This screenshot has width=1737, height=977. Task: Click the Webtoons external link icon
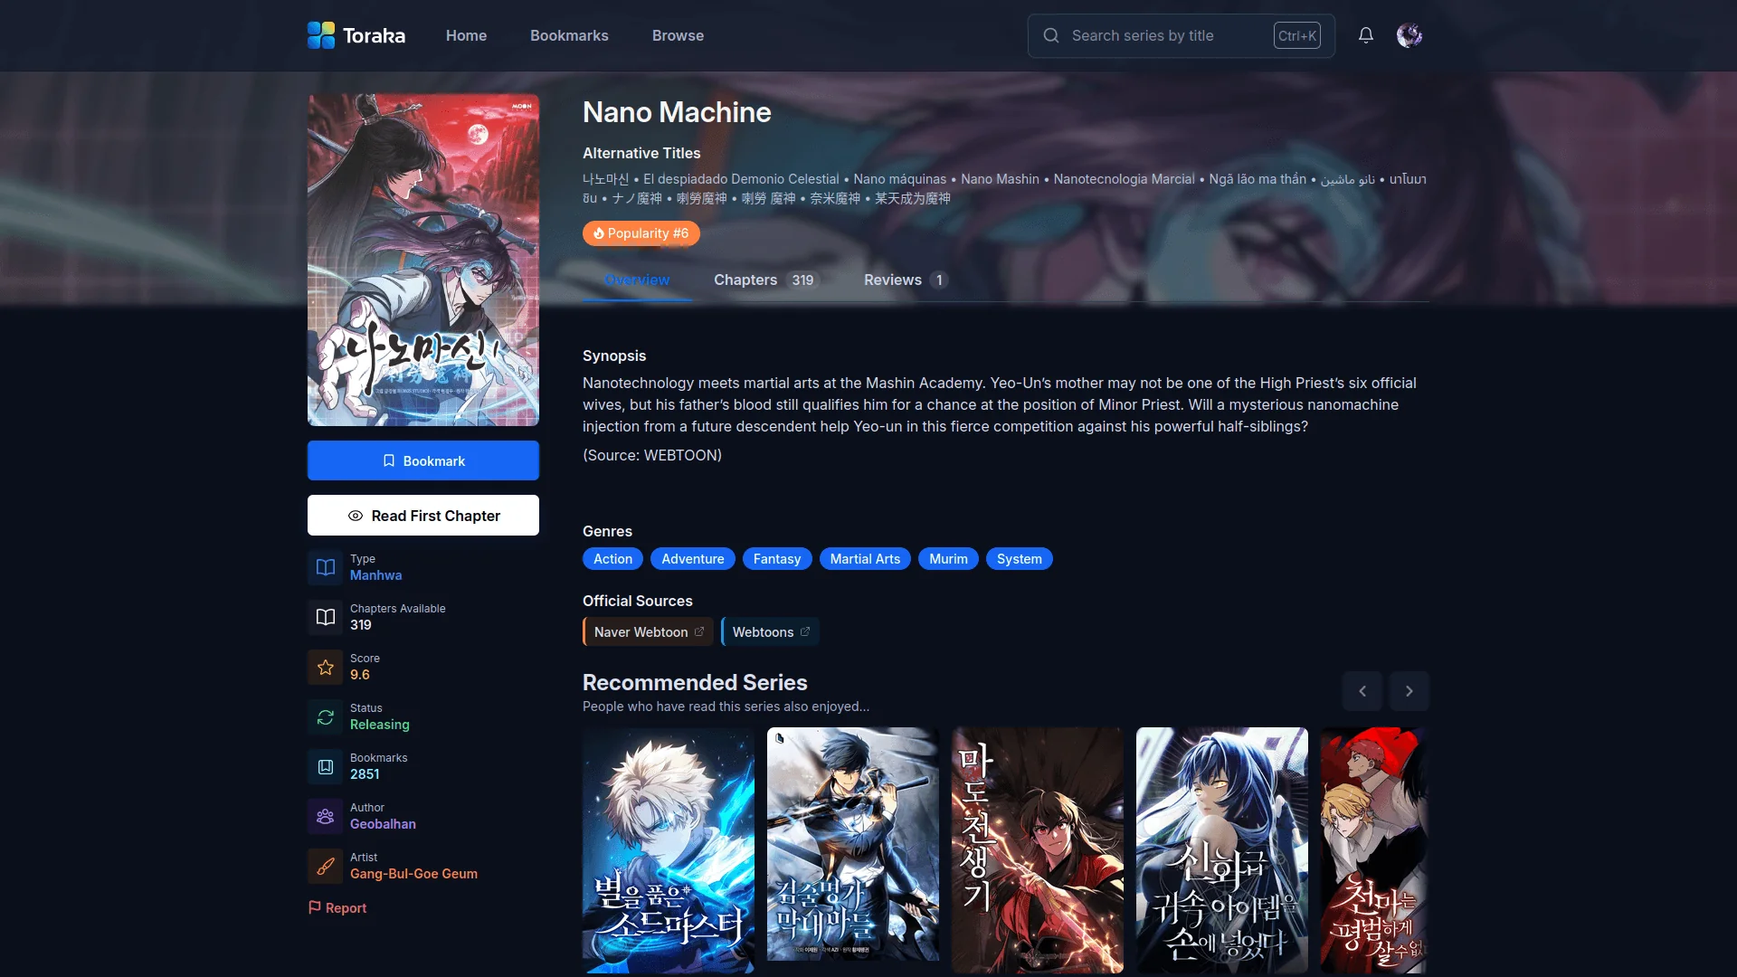pyautogui.click(x=805, y=631)
